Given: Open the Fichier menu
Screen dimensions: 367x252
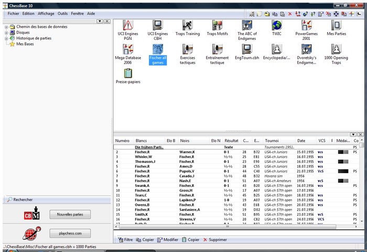Looking at the screenshot, I should click(13, 14).
